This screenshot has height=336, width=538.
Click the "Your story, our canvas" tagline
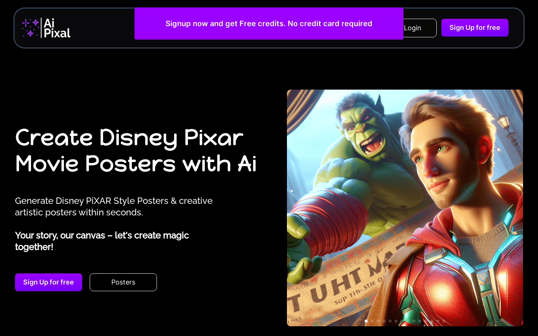tap(102, 241)
